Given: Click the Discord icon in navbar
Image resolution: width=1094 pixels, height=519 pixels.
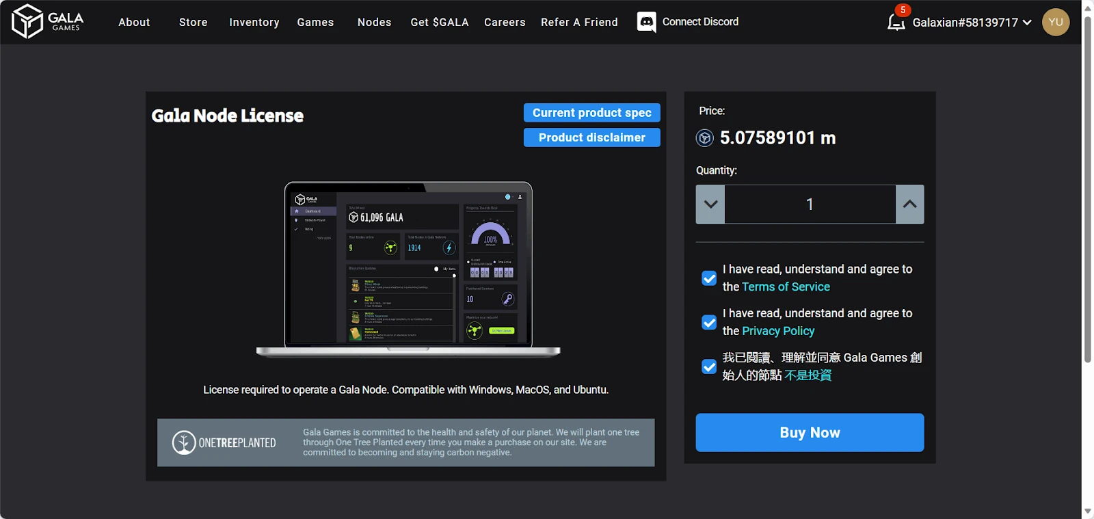Looking at the screenshot, I should click(646, 22).
